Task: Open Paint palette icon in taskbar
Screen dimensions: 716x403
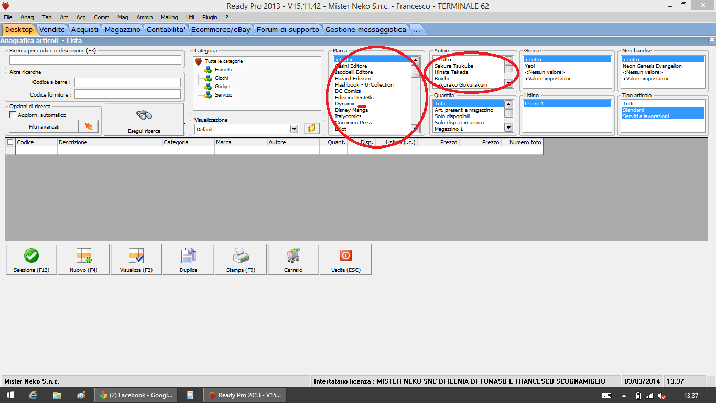Action: coord(81,395)
